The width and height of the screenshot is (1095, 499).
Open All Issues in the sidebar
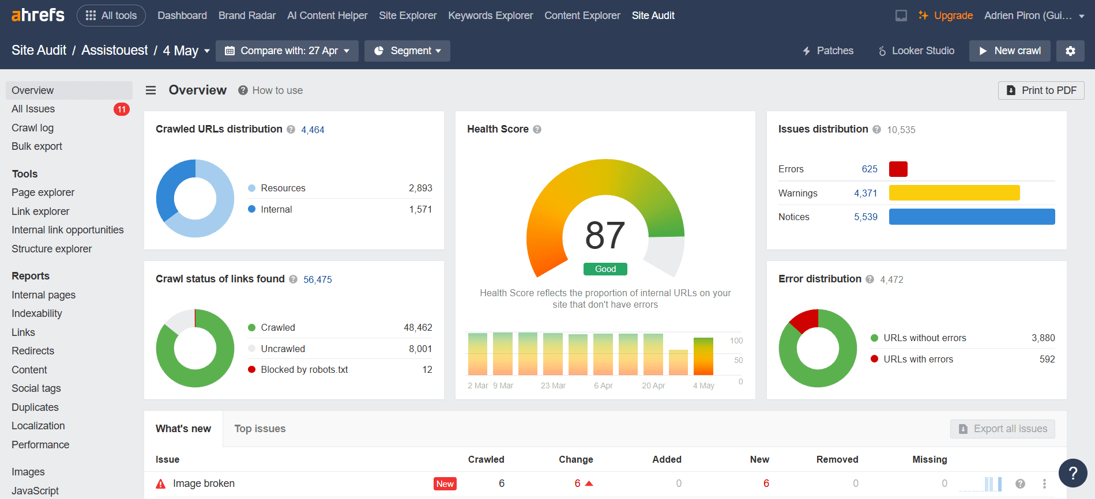click(x=33, y=109)
